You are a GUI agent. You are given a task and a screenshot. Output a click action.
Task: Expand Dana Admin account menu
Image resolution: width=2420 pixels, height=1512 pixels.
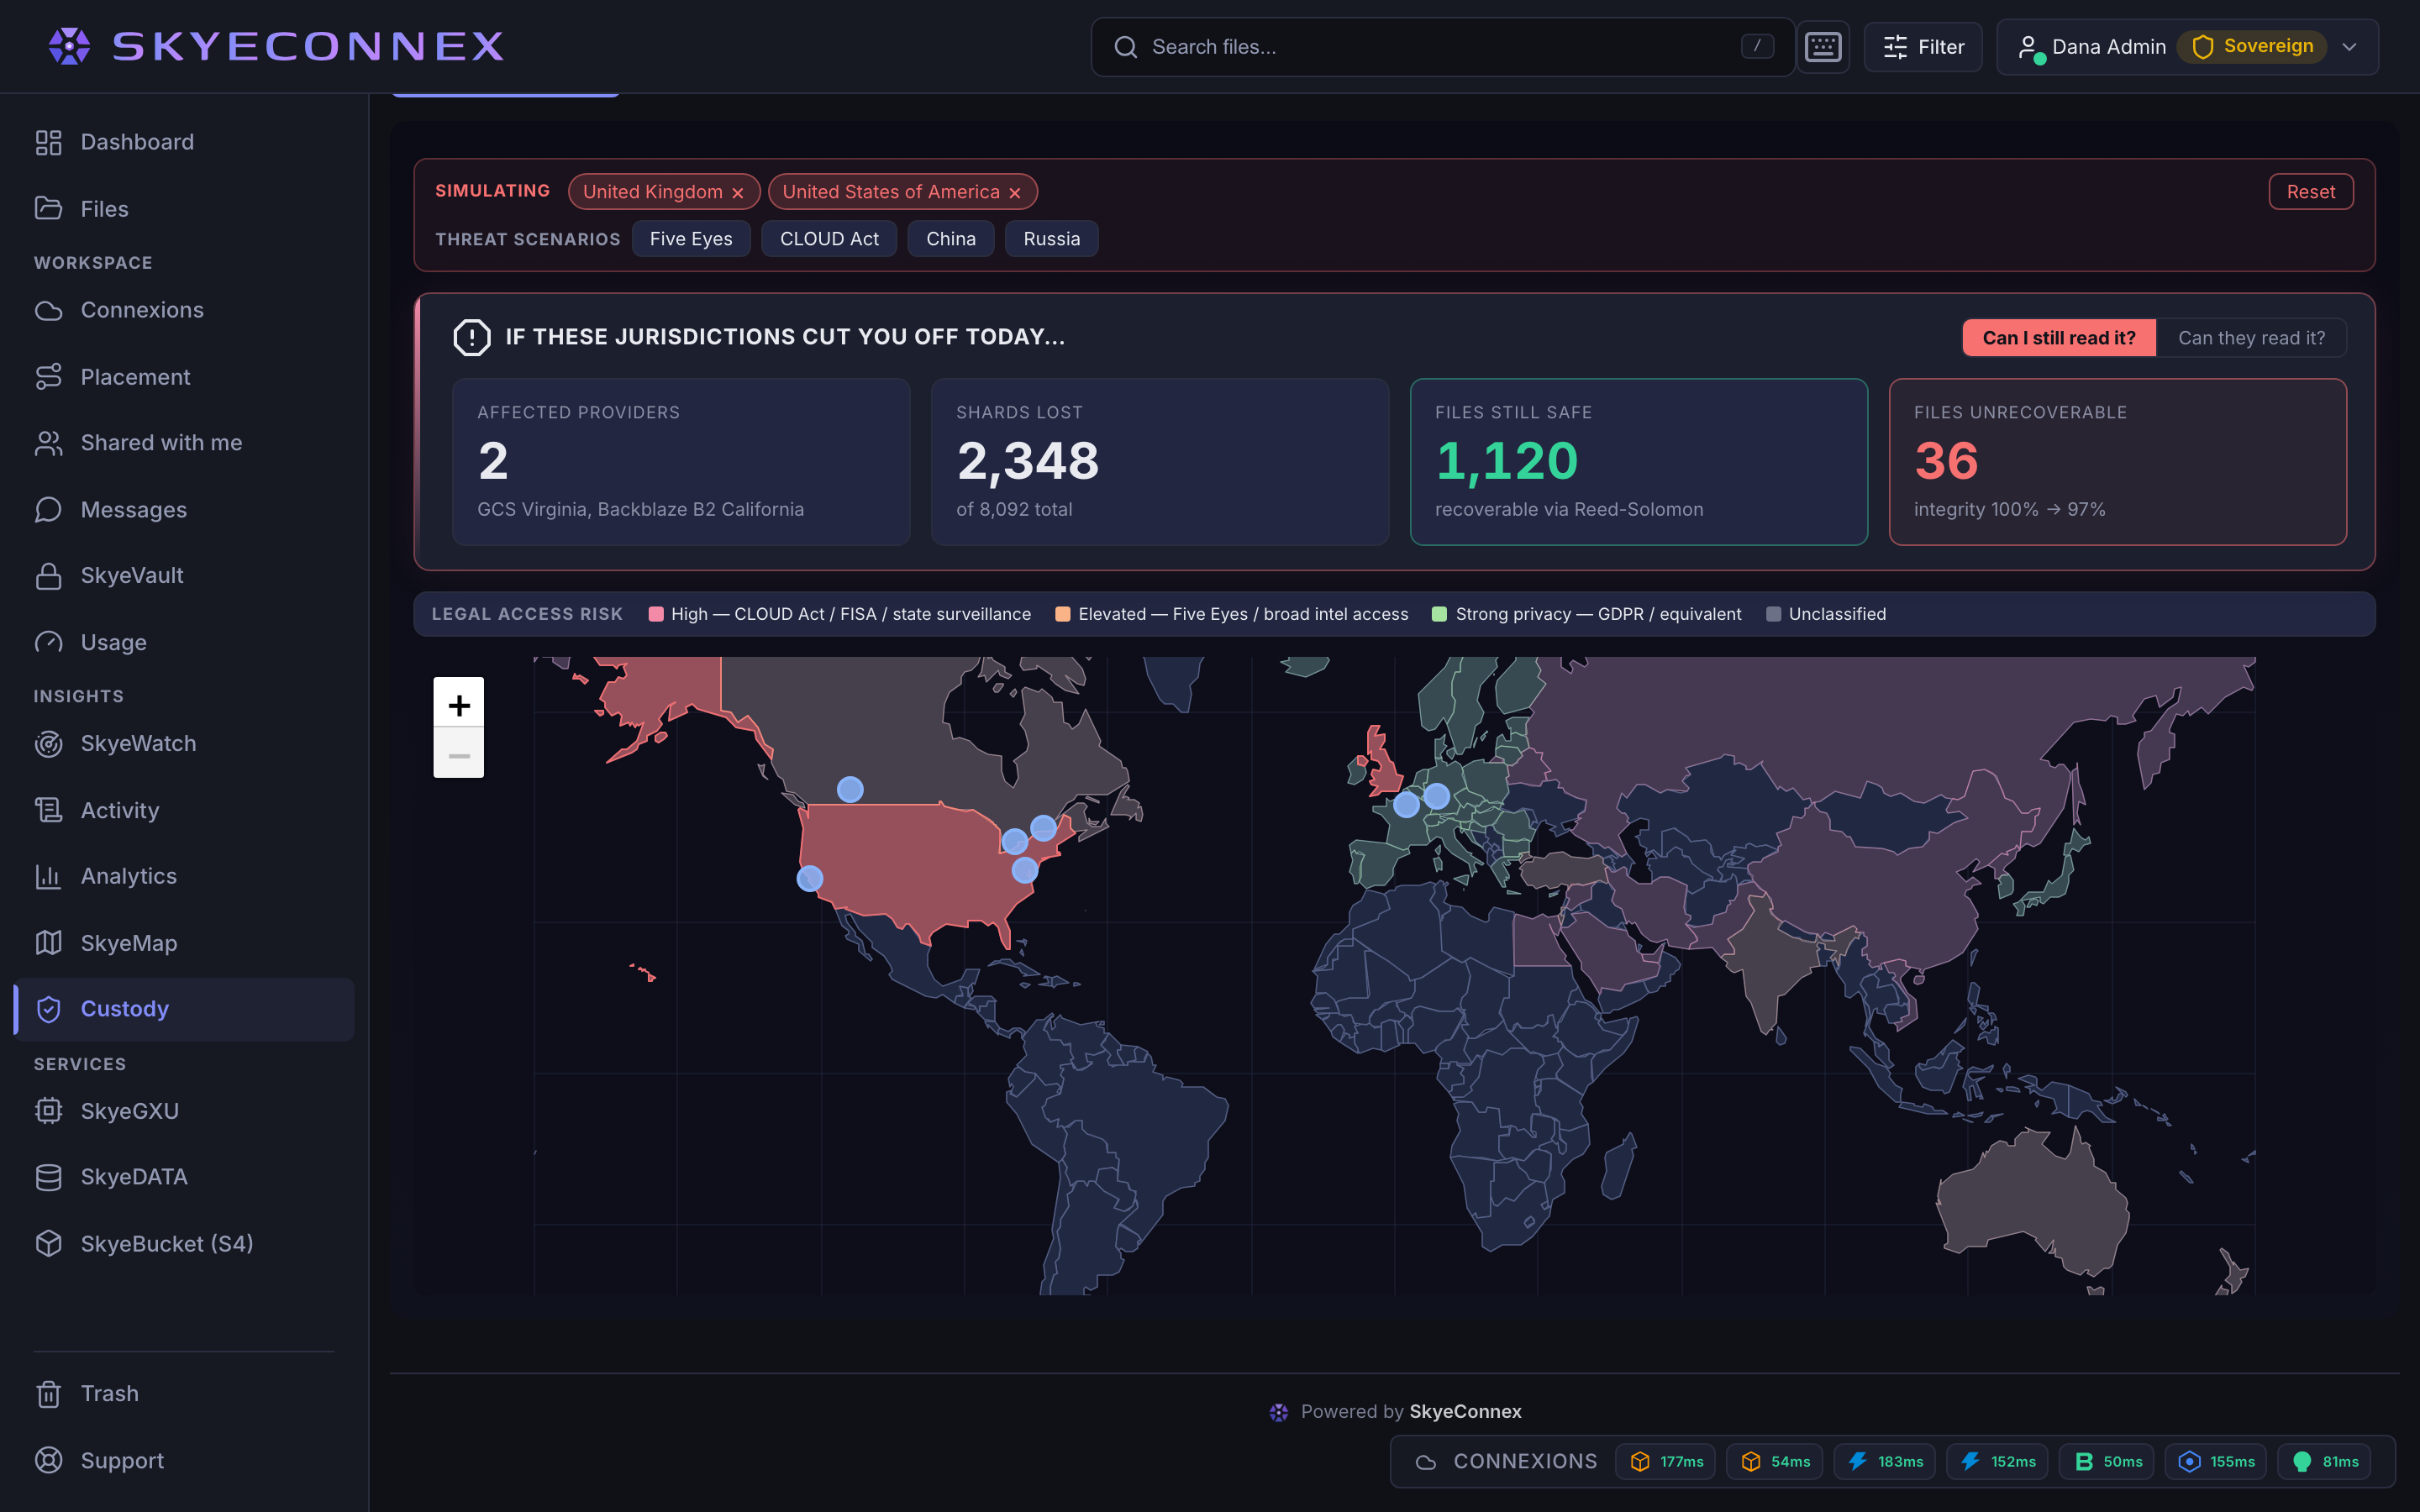tap(2187, 47)
